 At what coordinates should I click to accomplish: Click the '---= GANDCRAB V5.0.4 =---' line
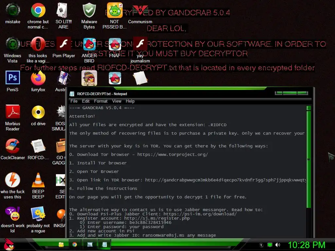[x=102, y=108]
